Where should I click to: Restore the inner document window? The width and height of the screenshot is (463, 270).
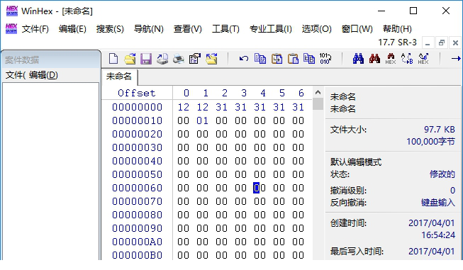pos(442,43)
